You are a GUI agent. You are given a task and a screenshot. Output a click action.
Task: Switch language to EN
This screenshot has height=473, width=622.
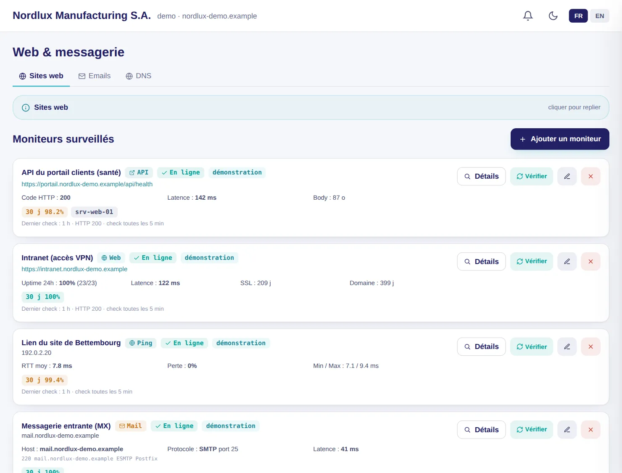click(600, 16)
